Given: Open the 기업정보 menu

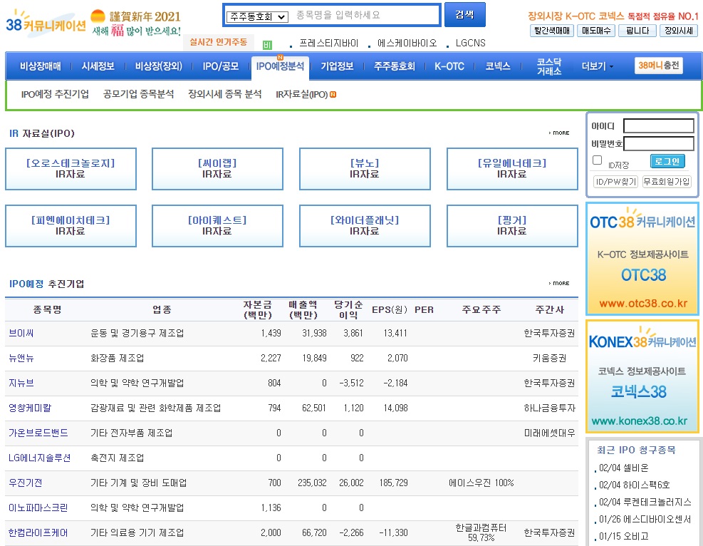Looking at the screenshot, I should point(337,66).
